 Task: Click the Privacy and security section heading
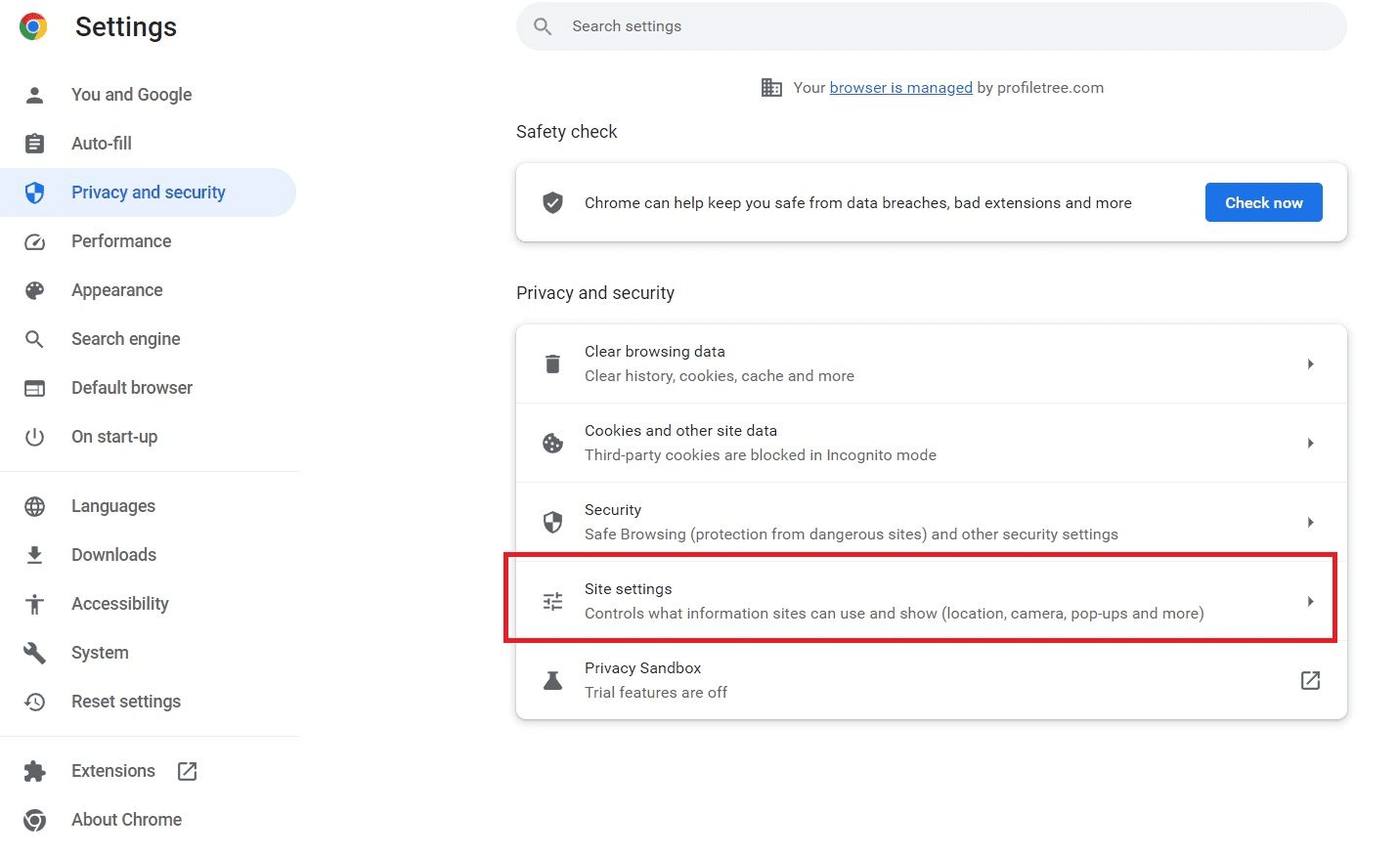point(595,293)
